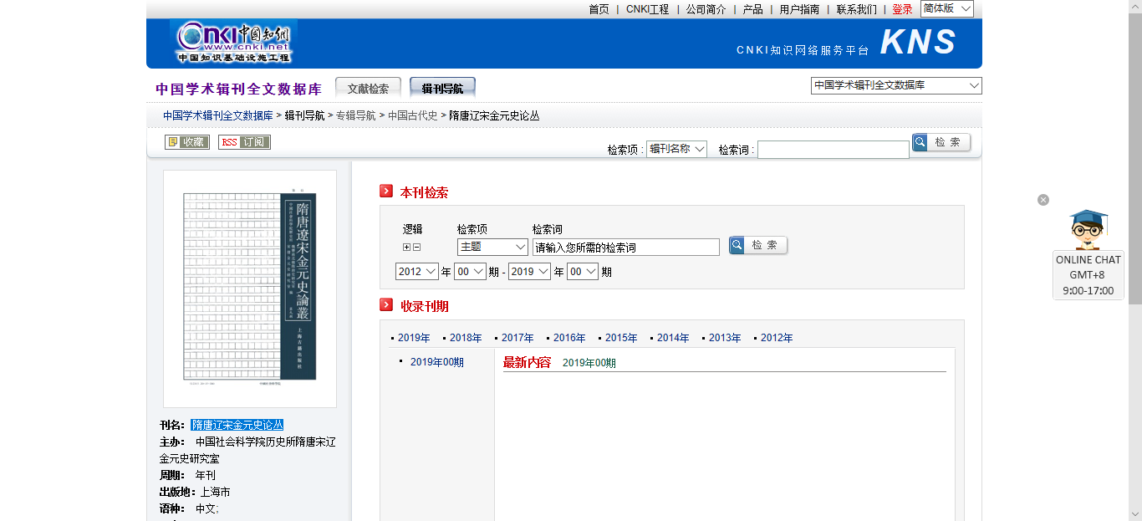Open the 中国学术辑刊全文数据库 database dropdown
Viewport: 1142px width, 521px height.
(x=896, y=85)
